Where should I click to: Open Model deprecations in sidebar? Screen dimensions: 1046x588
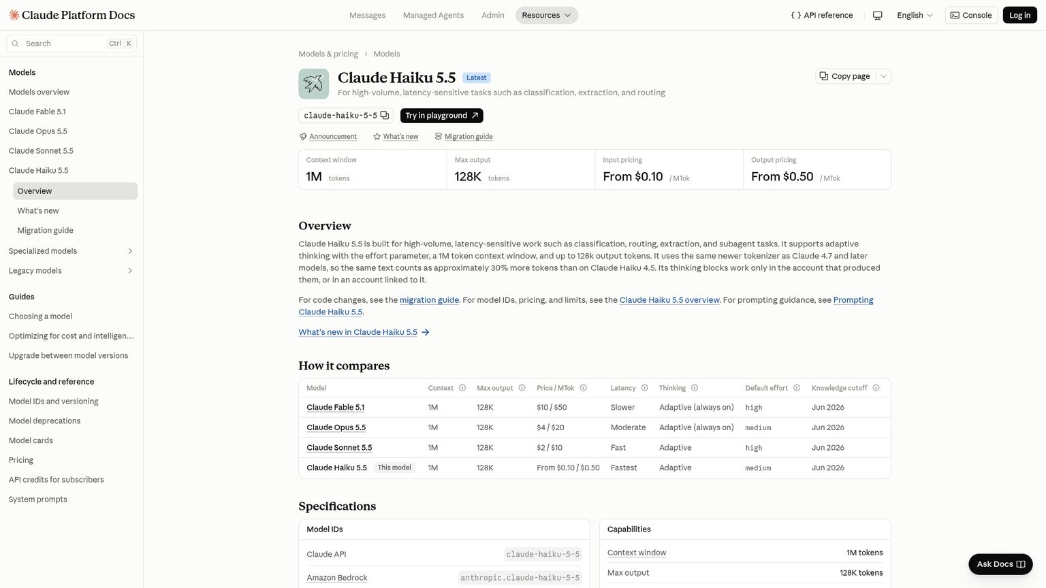[x=45, y=421]
